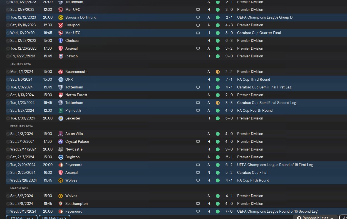347x219 pixels.
Task: Click the Ipswich club crest
Action: [61, 56]
